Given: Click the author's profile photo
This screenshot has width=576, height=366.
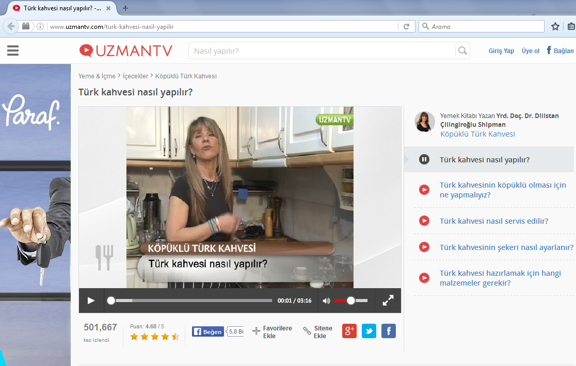Looking at the screenshot, I should (425, 122).
